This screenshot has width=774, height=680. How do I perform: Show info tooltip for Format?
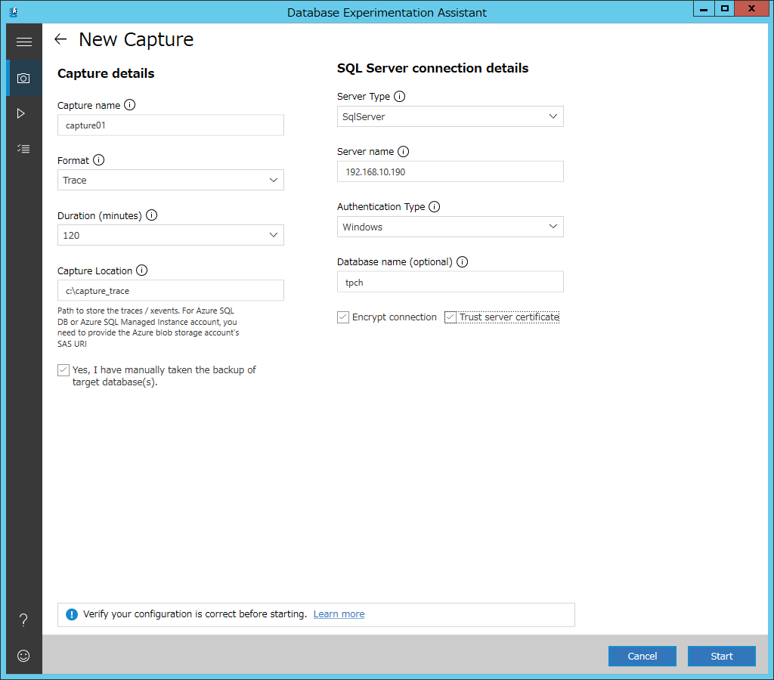click(99, 160)
